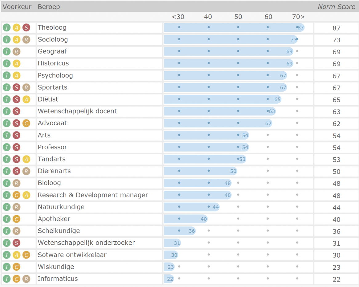
Task: Click the red S badge in Theoloog row
Action: 26,28
